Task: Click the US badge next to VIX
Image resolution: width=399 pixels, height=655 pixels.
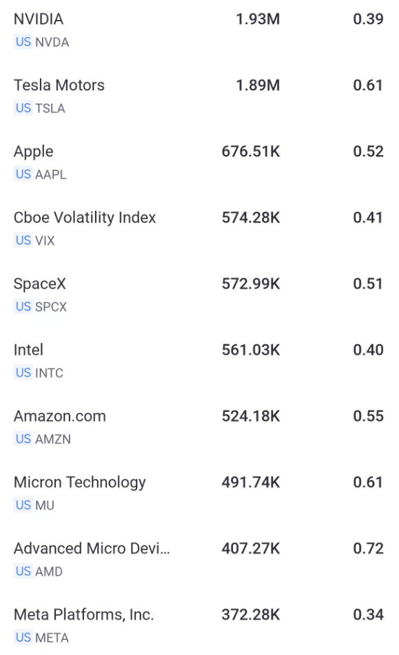Action: pyautogui.click(x=23, y=240)
